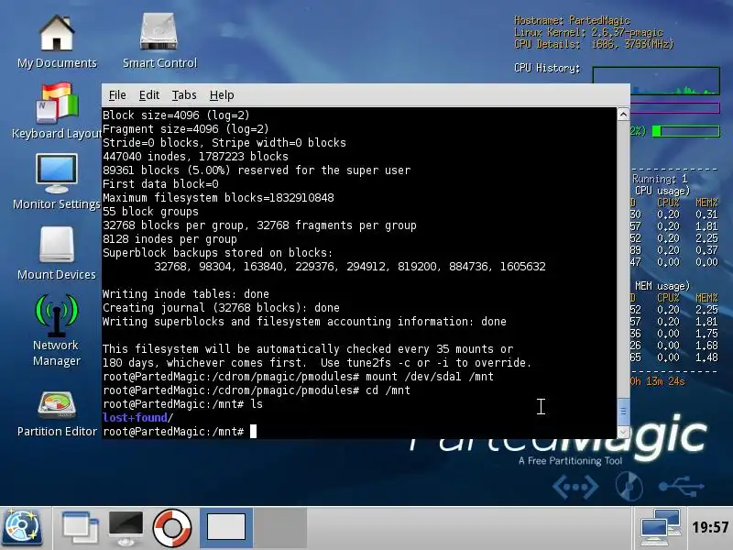Click the last terminal prompt with the cursor
This screenshot has height=550, width=733.
[180, 431]
